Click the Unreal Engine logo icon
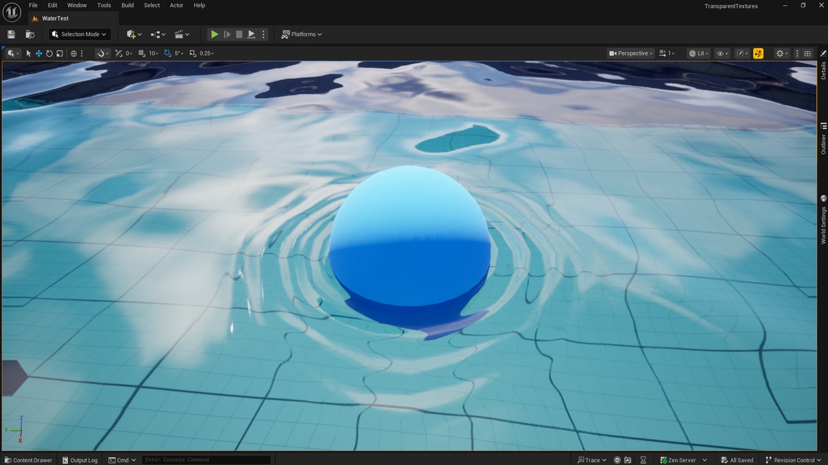The width and height of the screenshot is (828, 465). pyautogui.click(x=12, y=12)
